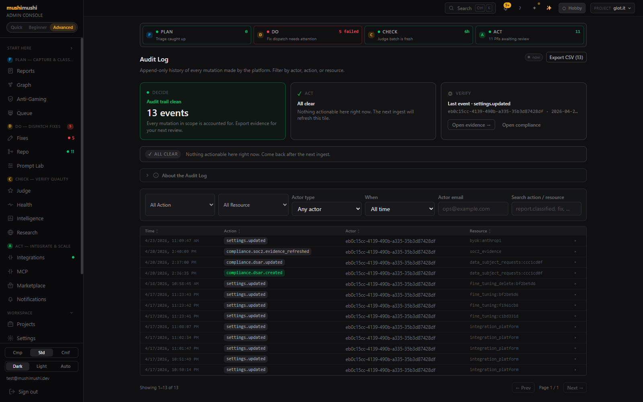Switch theme to Auto
Viewport: 643px width, 402px height.
coord(66,366)
